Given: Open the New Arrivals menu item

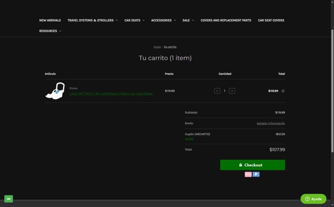Looking at the screenshot, I should [50, 20].
